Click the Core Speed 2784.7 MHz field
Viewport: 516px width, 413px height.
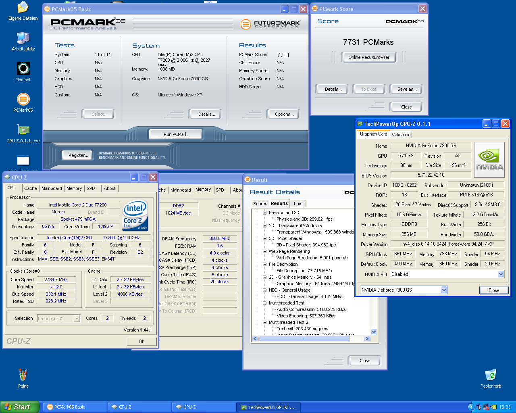coord(56,280)
